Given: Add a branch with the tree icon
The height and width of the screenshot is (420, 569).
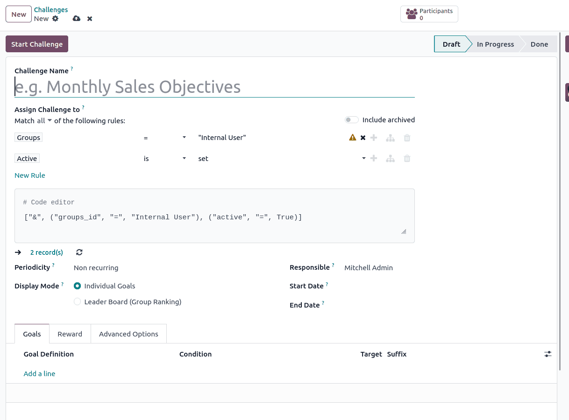Looking at the screenshot, I should (x=390, y=137).
